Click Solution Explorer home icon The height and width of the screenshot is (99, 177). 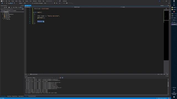pos(5,7)
